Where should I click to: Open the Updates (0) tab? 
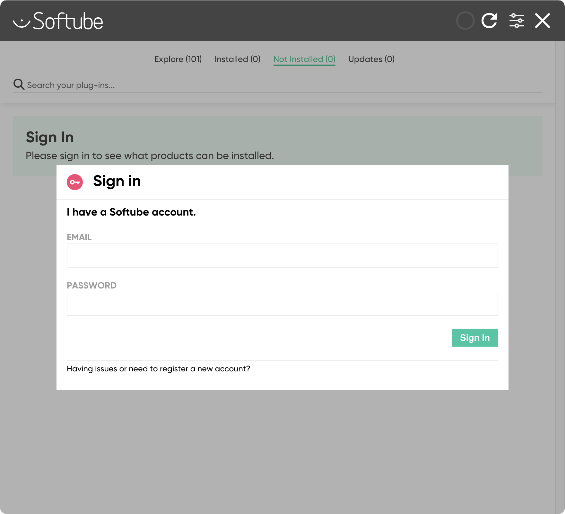coord(371,59)
